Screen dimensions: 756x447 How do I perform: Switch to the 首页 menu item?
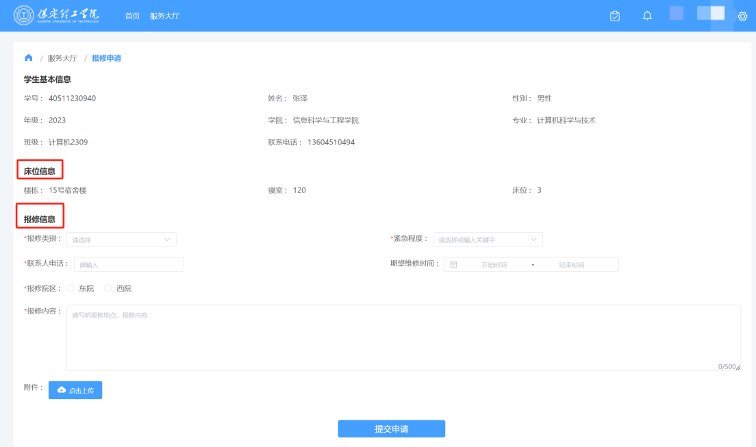[131, 15]
